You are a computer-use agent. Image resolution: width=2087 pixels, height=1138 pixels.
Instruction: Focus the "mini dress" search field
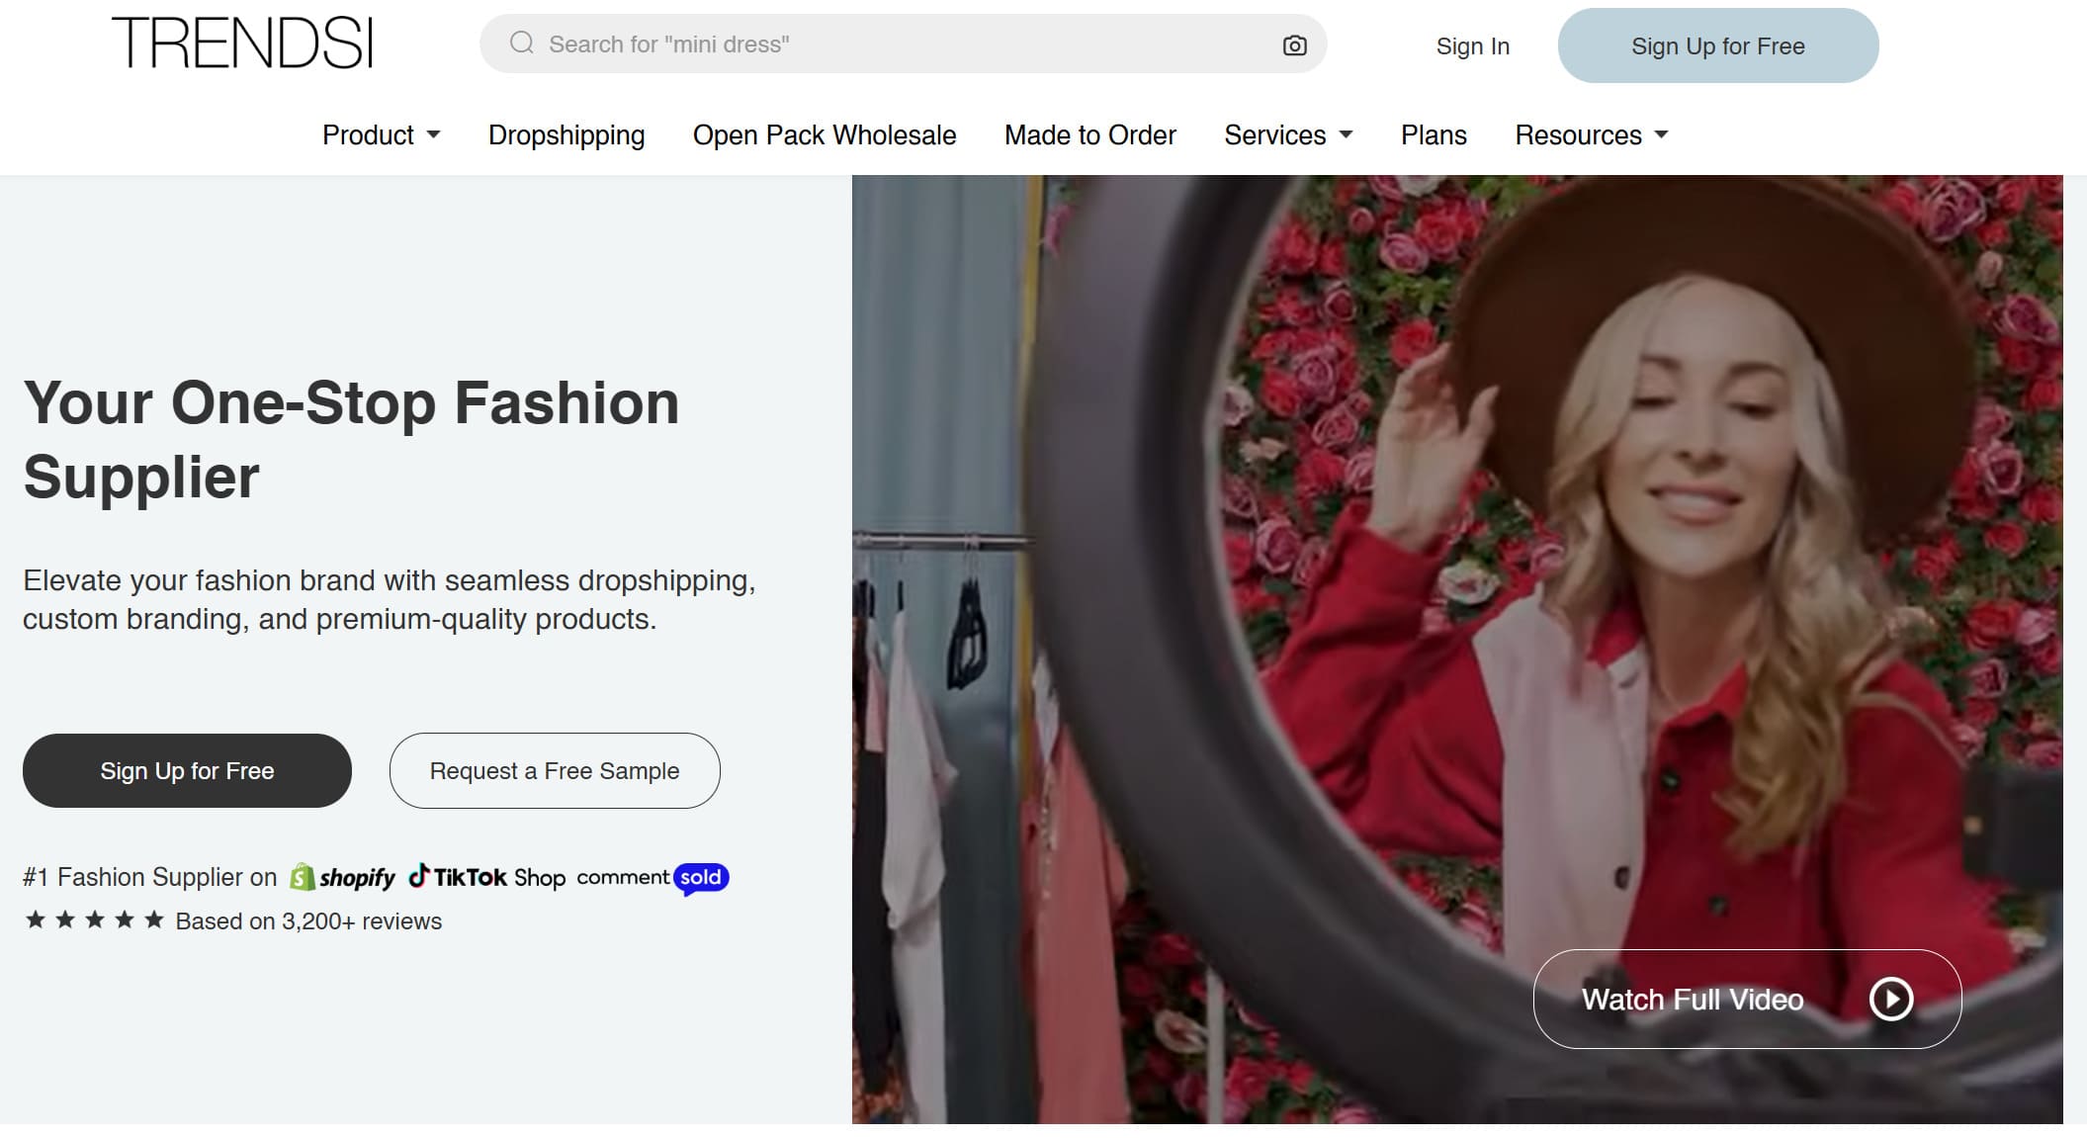(x=903, y=44)
